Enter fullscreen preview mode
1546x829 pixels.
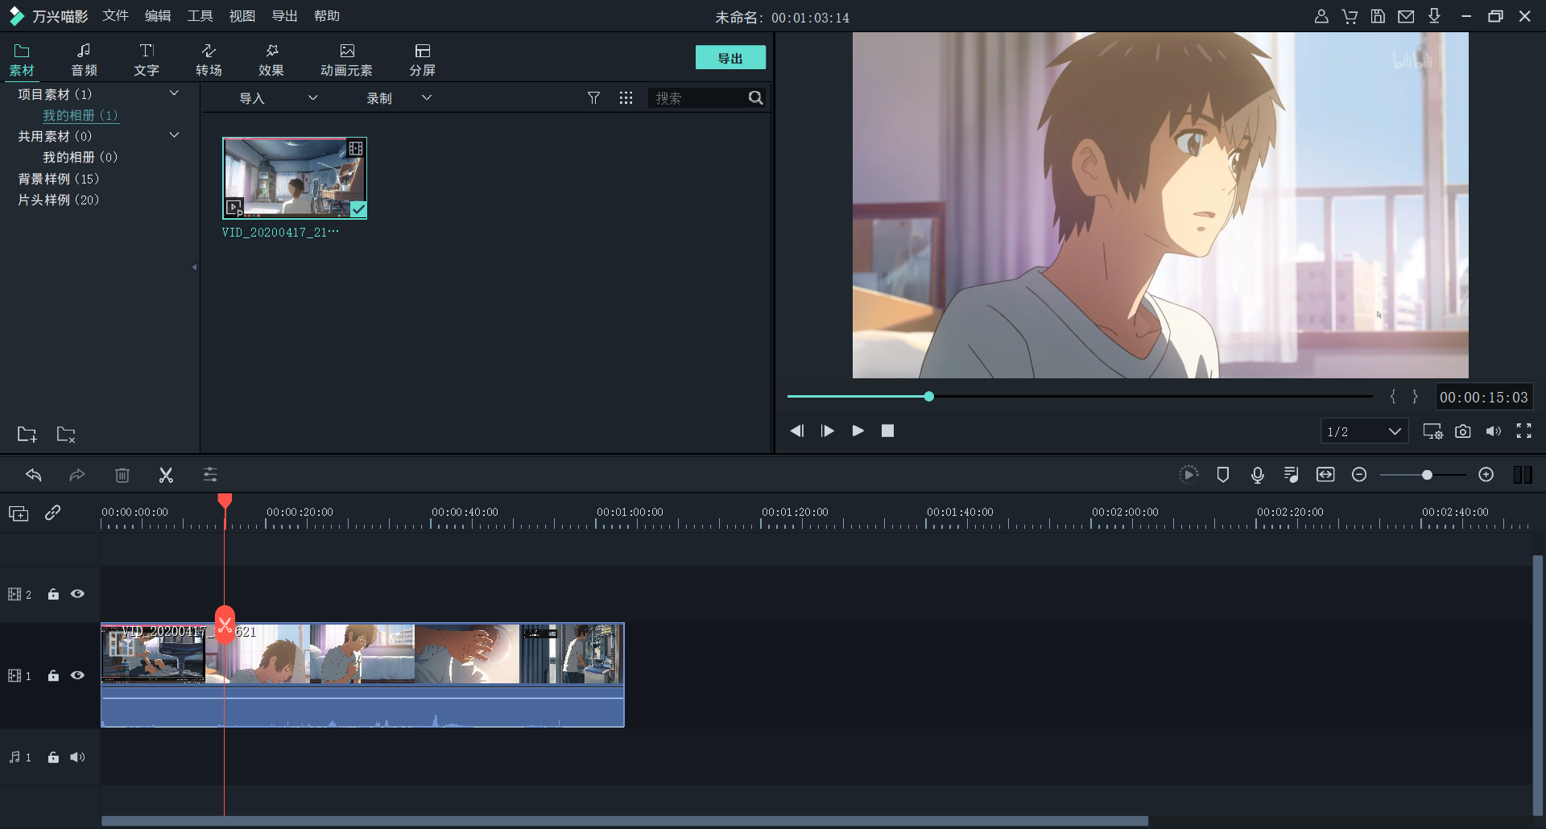pyautogui.click(x=1524, y=431)
